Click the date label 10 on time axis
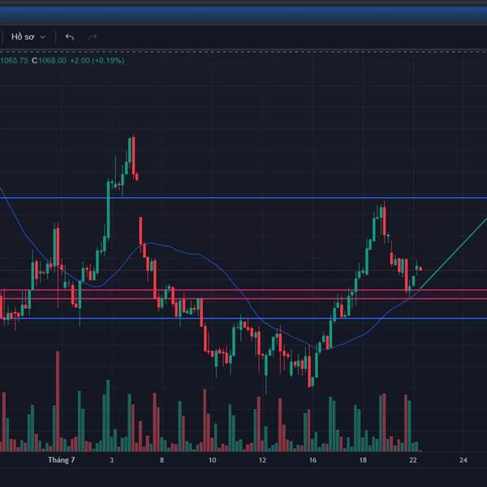487x487 pixels. click(x=212, y=460)
